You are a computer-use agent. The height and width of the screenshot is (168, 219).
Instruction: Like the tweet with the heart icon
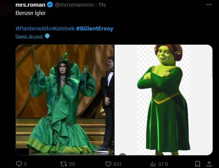(x=108, y=164)
